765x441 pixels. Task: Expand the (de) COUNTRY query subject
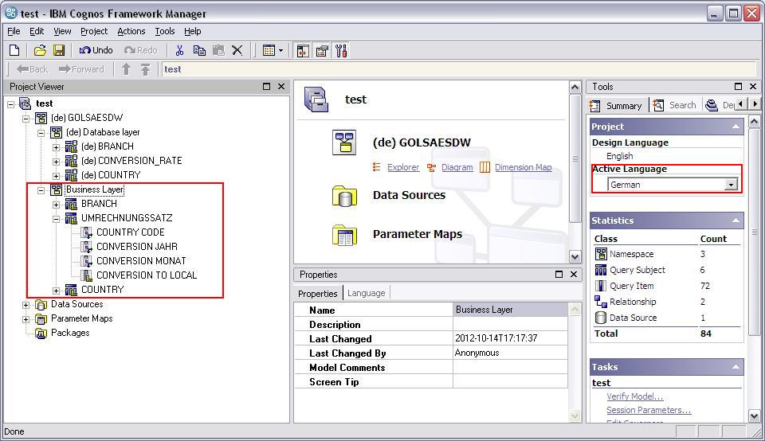tap(56, 175)
